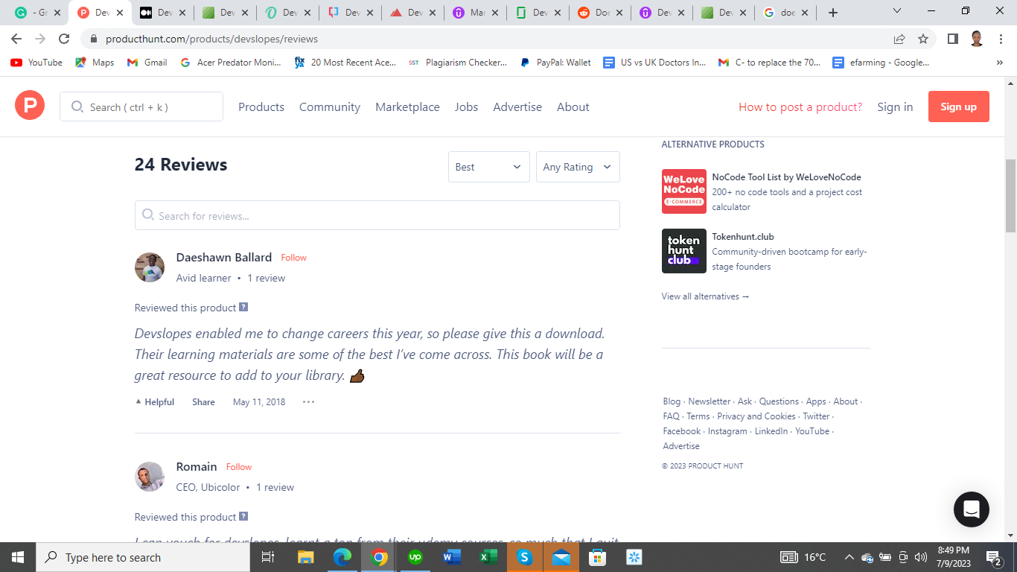1017x572 pixels.
Task: Open the Windows Start menu
Action: pos(17,557)
